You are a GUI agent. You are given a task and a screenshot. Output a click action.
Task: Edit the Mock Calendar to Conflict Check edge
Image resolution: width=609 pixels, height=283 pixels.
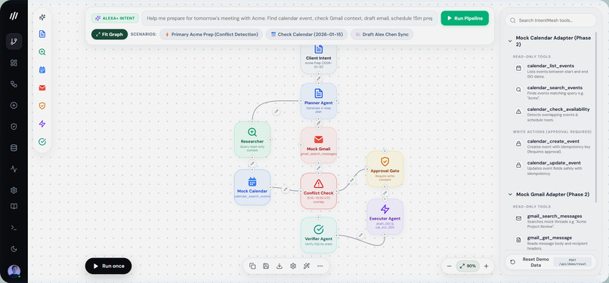(286, 189)
